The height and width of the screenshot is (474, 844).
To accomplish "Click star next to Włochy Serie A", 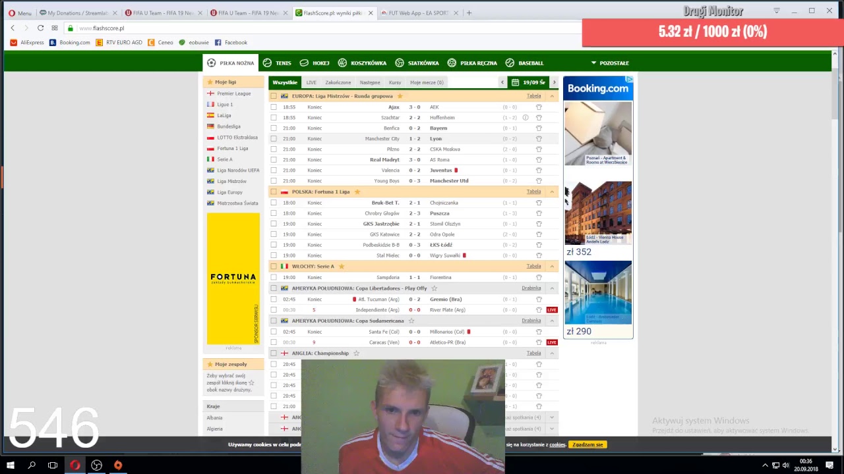I will point(342,266).
